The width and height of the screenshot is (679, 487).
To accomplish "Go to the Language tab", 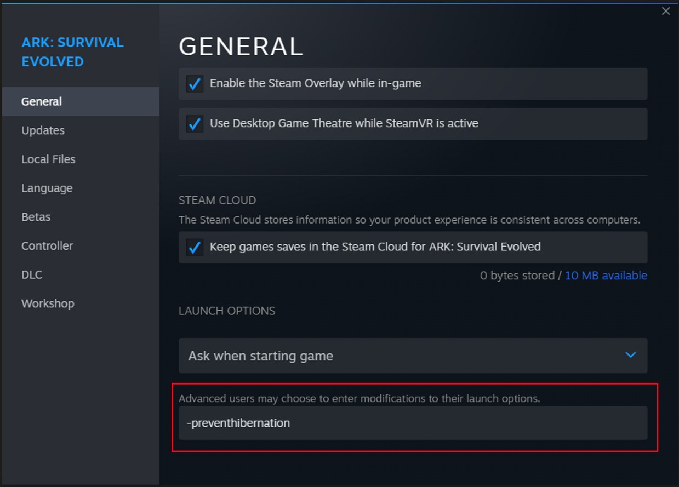I will (x=47, y=188).
